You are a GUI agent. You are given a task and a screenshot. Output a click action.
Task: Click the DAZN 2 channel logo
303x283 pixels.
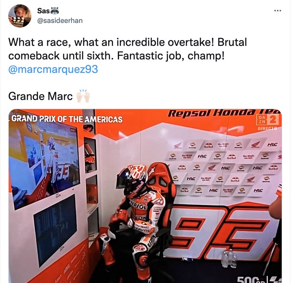tap(268, 120)
